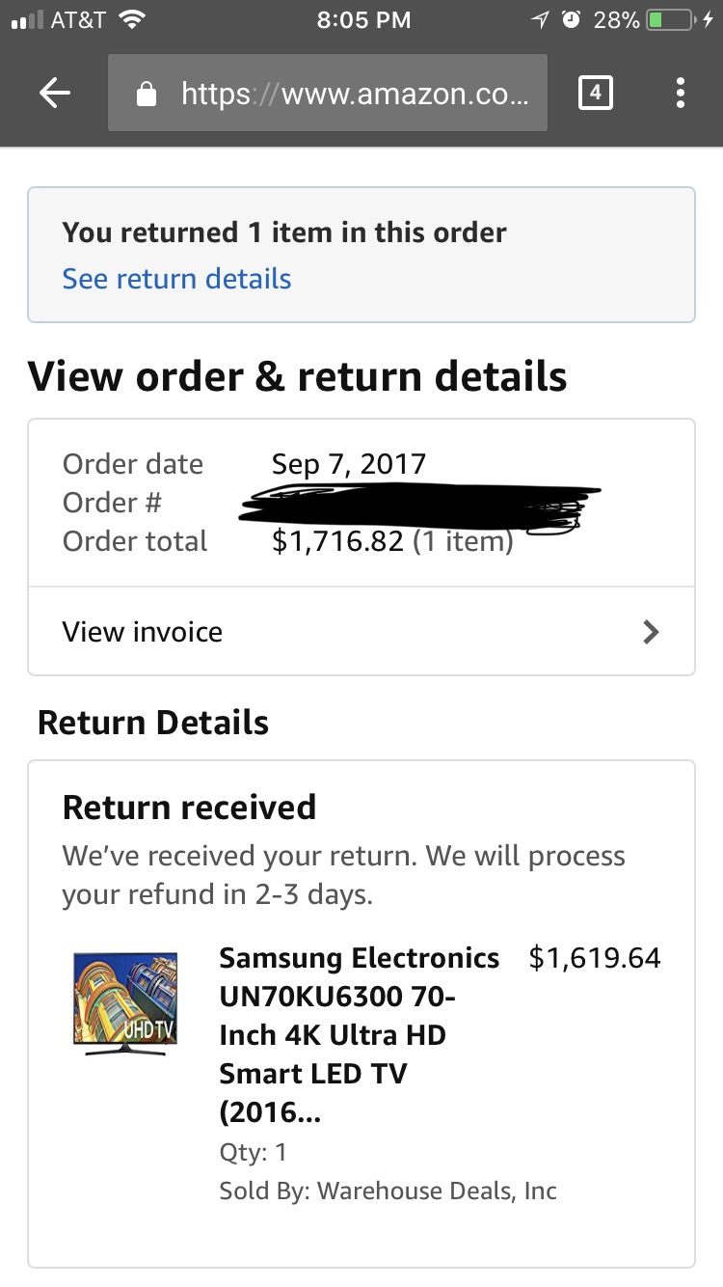723x1287 pixels.
Task: Tap the You returned 1 item banner
Action: click(x=361, y=255)
